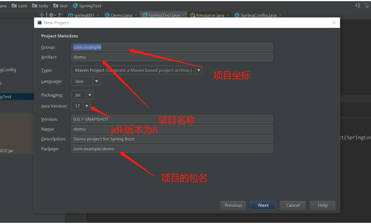Viewport: 371px width, 224px height.
Task: Open the Java Version dropdown showing 17
Action: 81,106
